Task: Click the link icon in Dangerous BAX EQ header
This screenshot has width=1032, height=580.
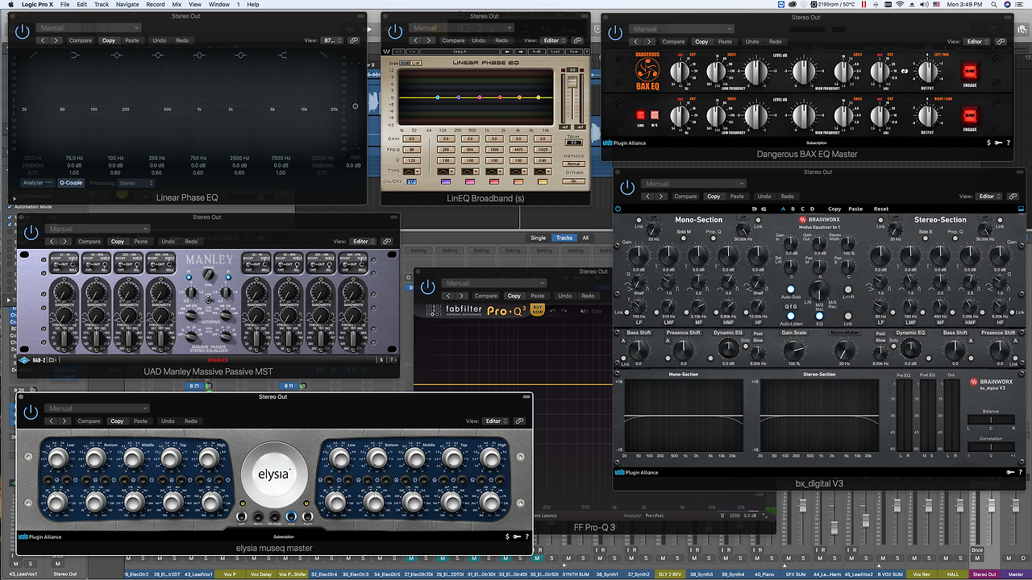Action: click(x=1001, y=42)
